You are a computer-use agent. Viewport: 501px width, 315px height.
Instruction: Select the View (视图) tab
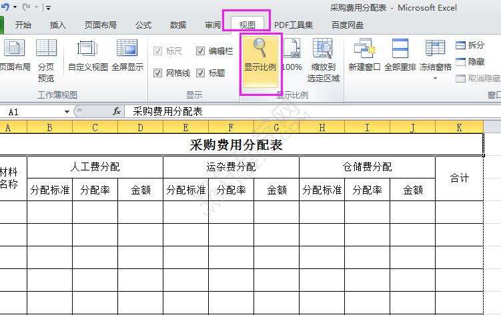click(247, 25)
